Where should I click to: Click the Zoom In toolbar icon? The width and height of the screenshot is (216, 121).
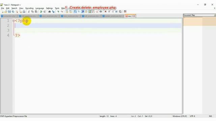tap(58, 12)
